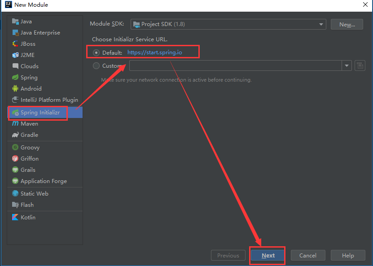The width and height of the screenshot is (373, 266).
Task: Open the Module SDK dropdown
Action: tap(228, 24)
